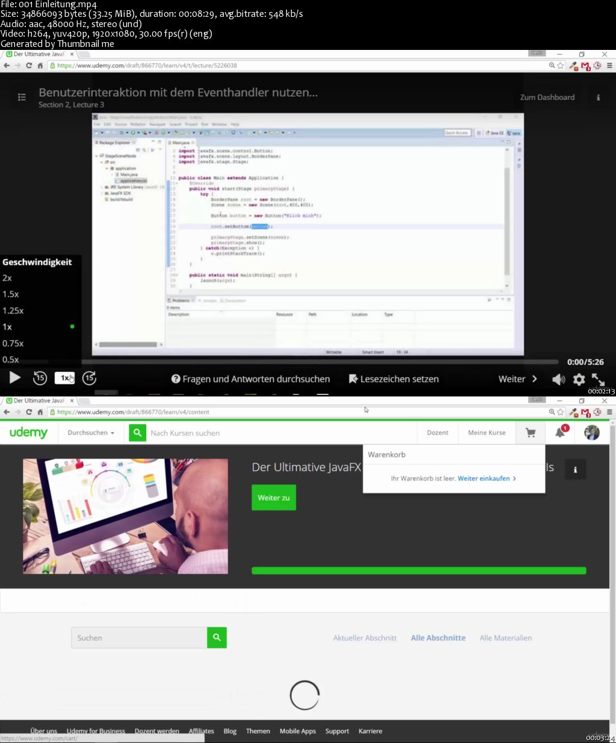Open Chrome menu in lecture page browser
616x743 pixels.
pos(609,66)
